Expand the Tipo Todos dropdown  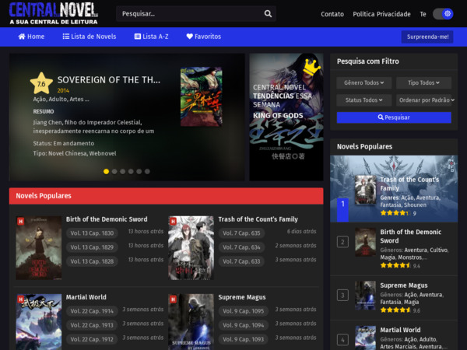[423, 82]
